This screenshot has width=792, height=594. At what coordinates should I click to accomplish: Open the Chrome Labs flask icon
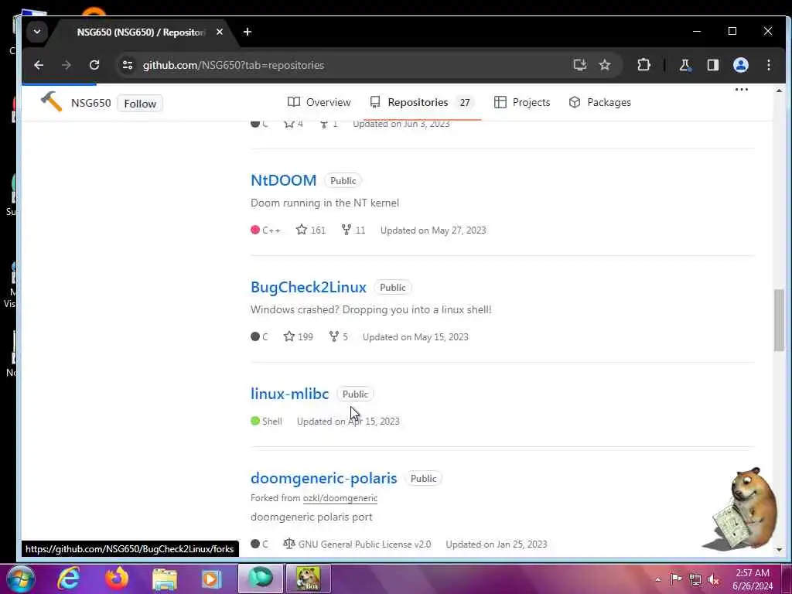point(684,65)
